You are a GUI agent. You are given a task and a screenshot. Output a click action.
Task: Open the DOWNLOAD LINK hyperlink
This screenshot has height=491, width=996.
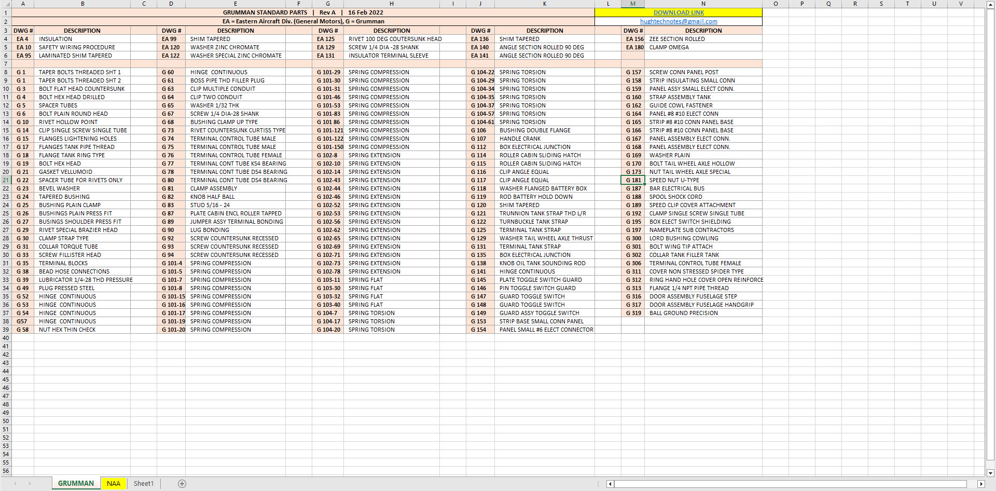click(x=679, y=12)
